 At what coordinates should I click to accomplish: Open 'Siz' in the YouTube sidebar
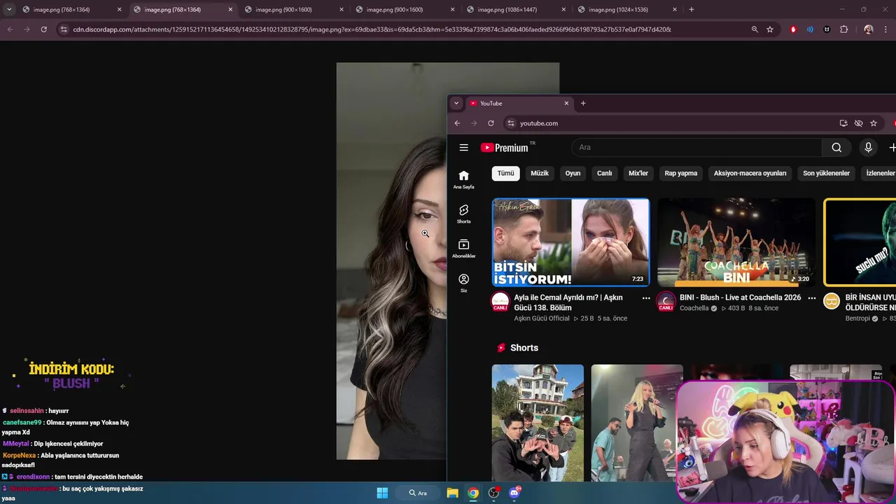click(463, 283)
